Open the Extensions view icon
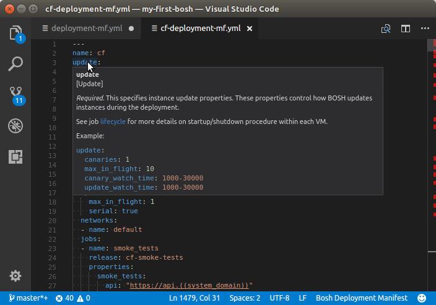This screenshot has width=436, height=305. click(x=15, y=157)
